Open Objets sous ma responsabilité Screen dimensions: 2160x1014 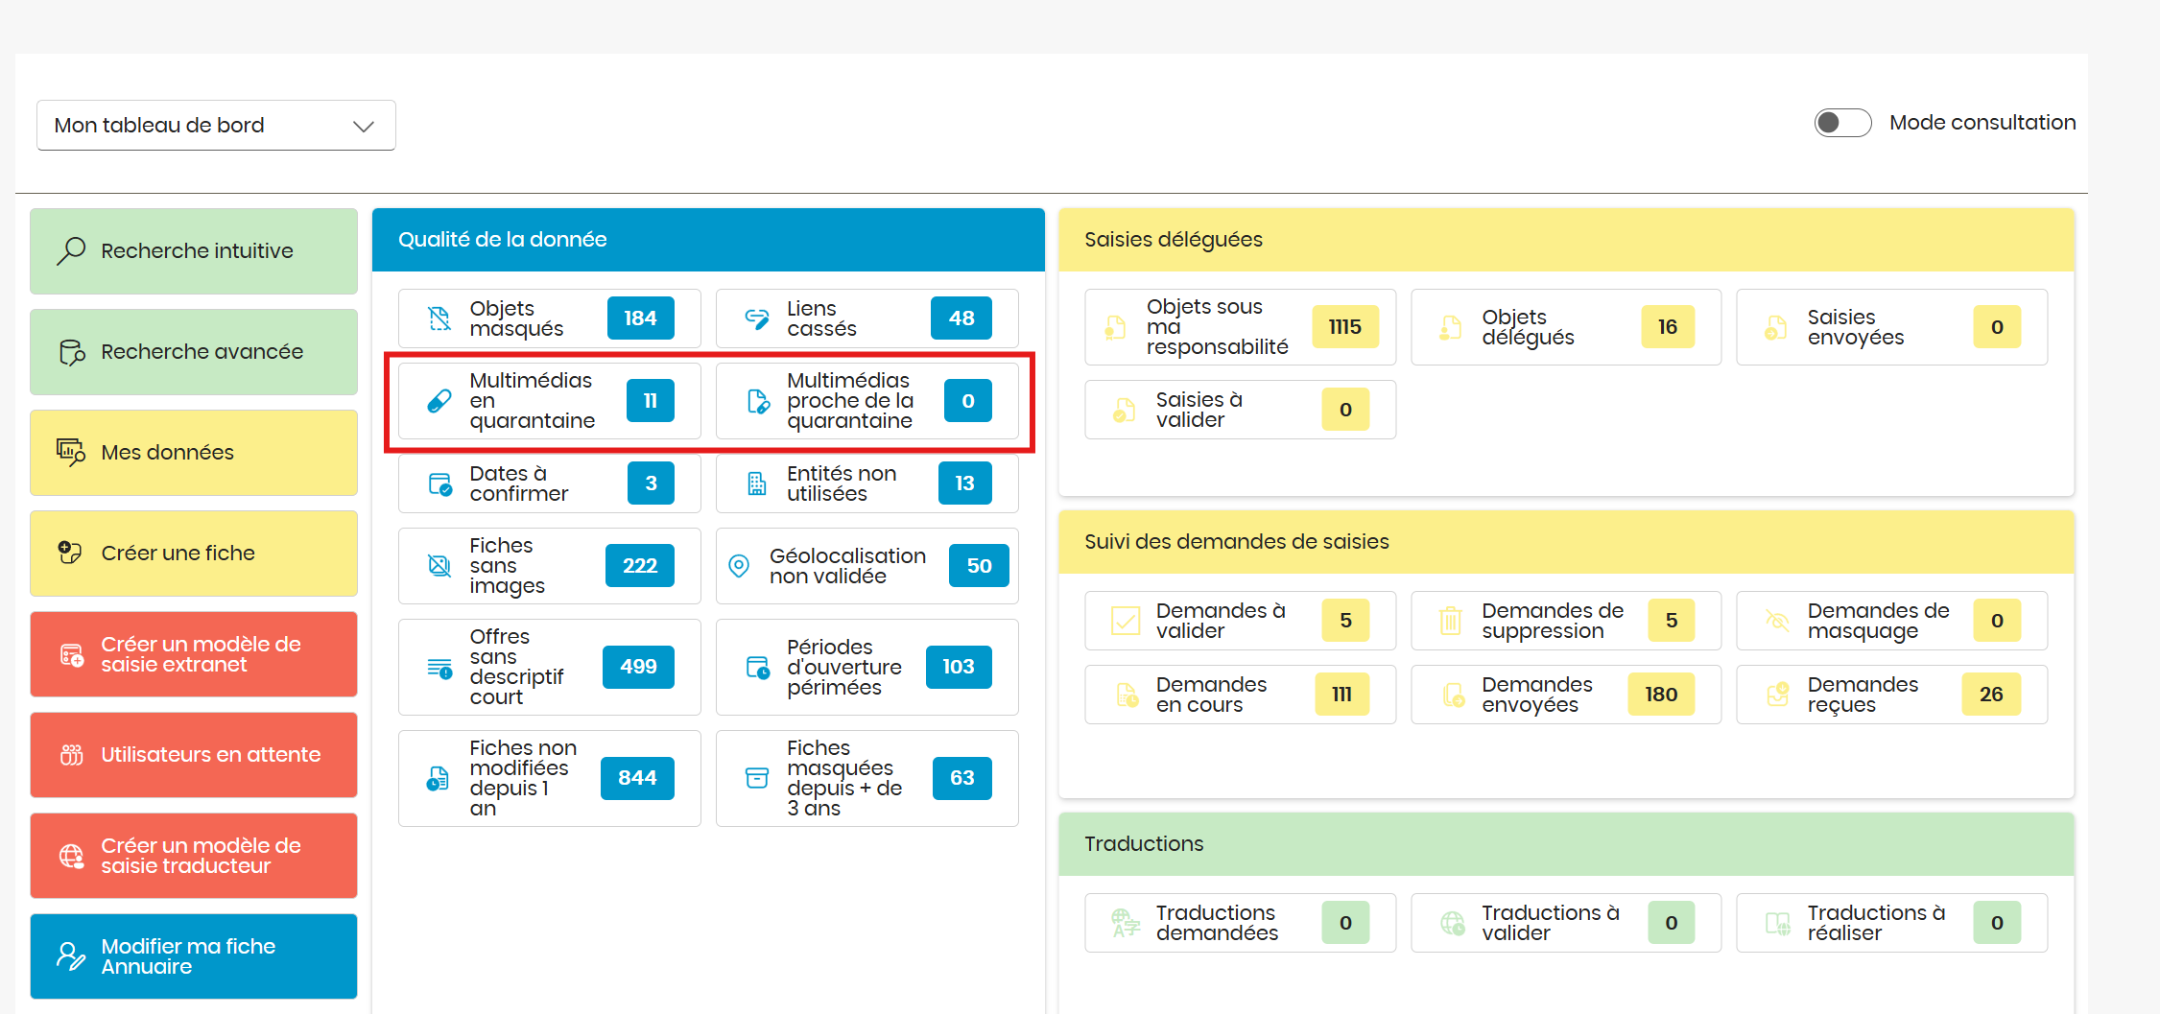pos(1240,327)
